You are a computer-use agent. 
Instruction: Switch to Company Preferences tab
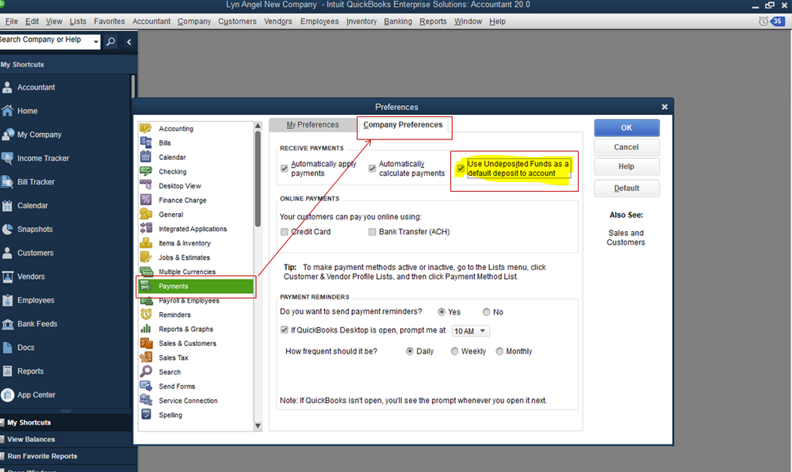point(403,124)
